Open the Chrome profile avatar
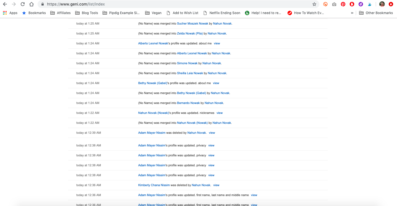This screenshot has width=397, height=206. pos(382,4)
